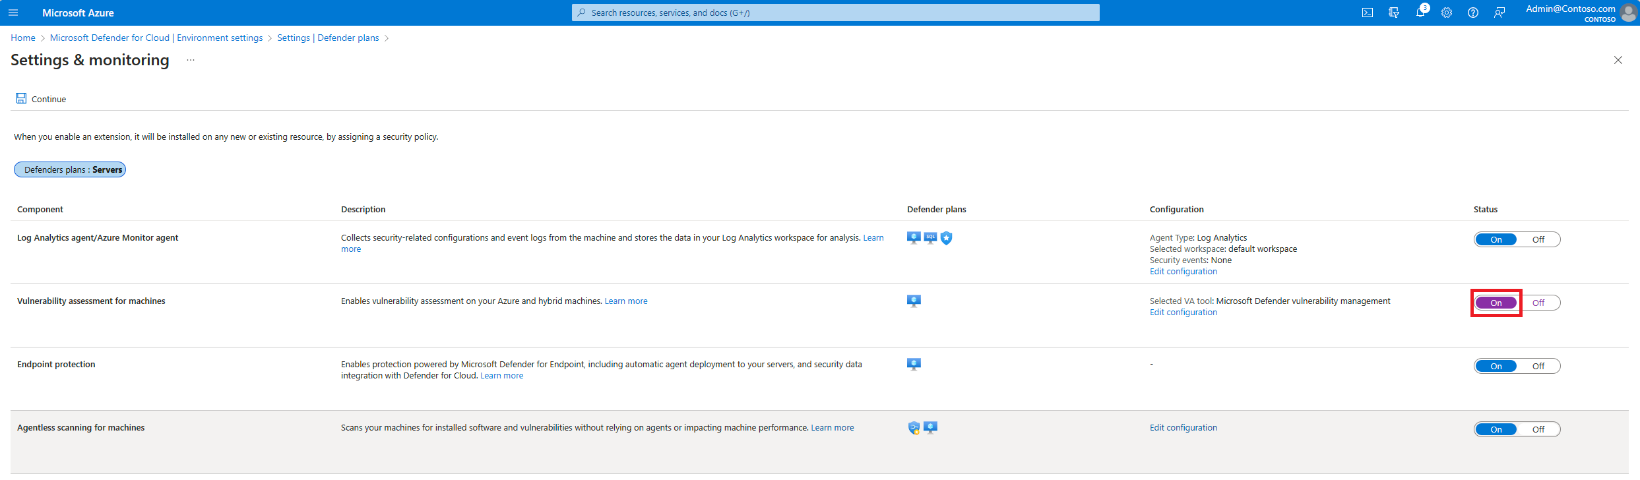The height and width of the screenshot is (480, 1640).
Task: Click the search magnifier icon in the search bar
Action: tap(581, 13)
